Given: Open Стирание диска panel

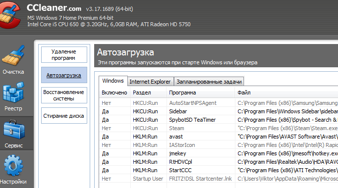Looking at the screenshot, I should [64, 116].
